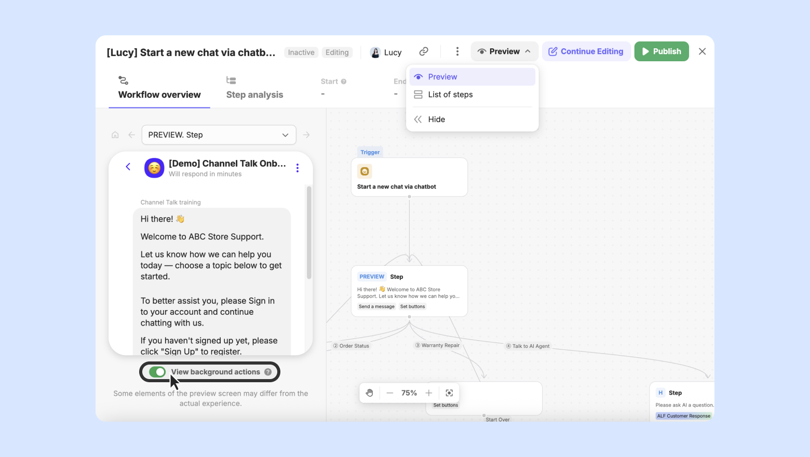Open chat preview three-dot menu
This screenshot has height=457, width=810.
[298, 168]
